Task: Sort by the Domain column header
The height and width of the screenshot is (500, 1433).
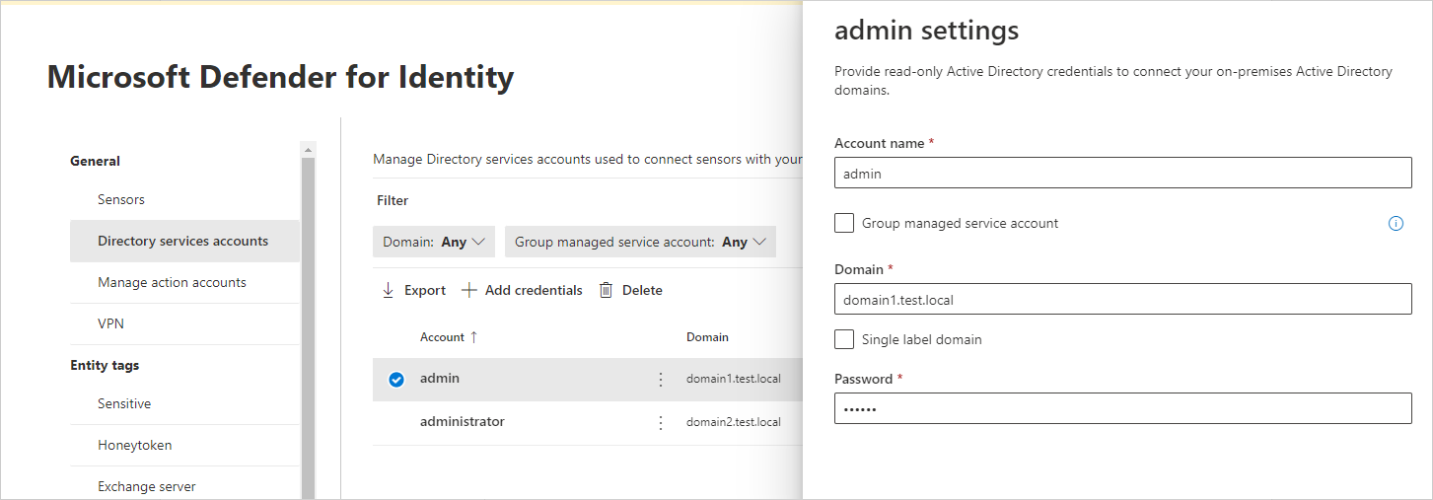Action: click(707, 337)
